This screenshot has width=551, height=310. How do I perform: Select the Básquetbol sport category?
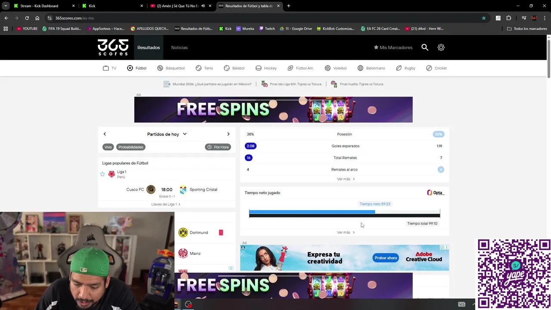coord(170,68)
